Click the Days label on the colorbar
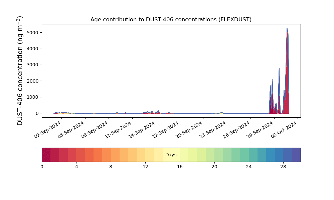334x200 pixels. pyautogui.click(x=171, y=155)
